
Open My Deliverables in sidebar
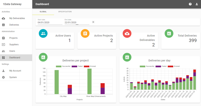click(17, 18)
